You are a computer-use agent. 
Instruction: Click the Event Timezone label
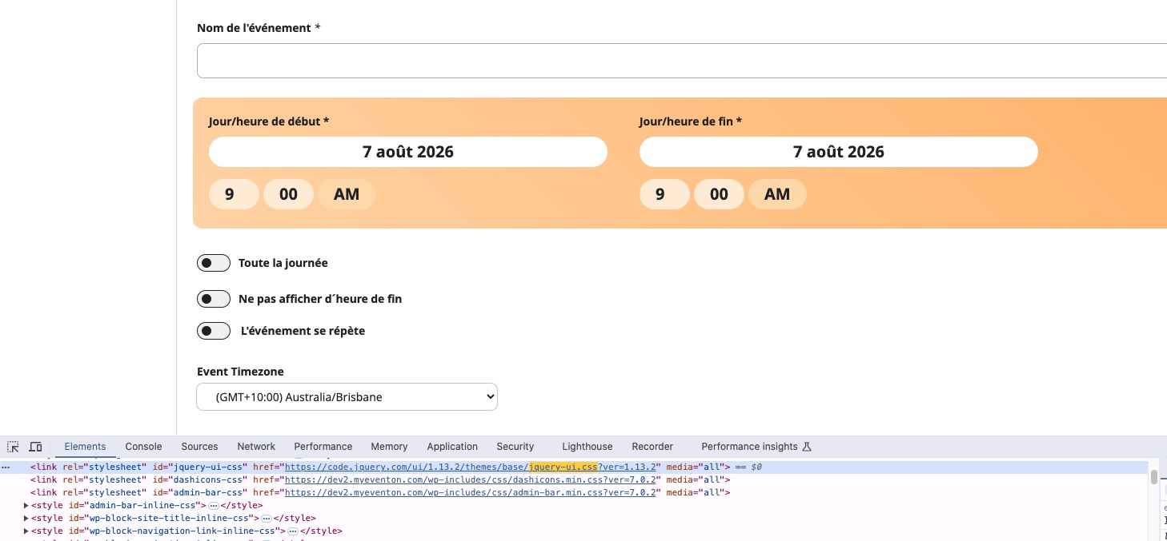click(x=240, y=372)
